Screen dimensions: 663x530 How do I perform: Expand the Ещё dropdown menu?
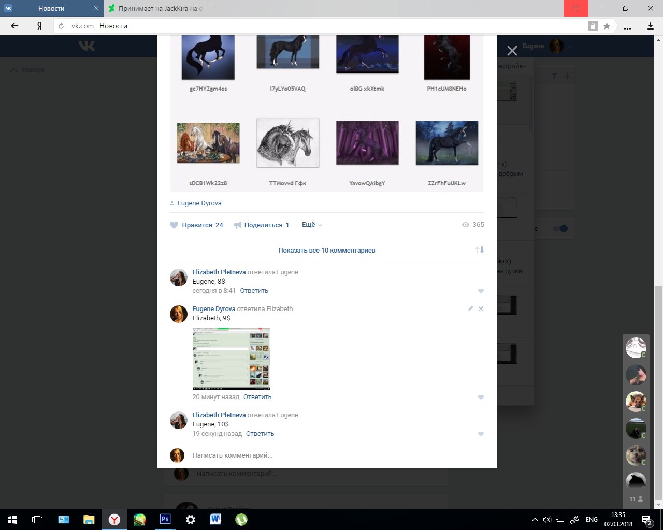(312, 225)
